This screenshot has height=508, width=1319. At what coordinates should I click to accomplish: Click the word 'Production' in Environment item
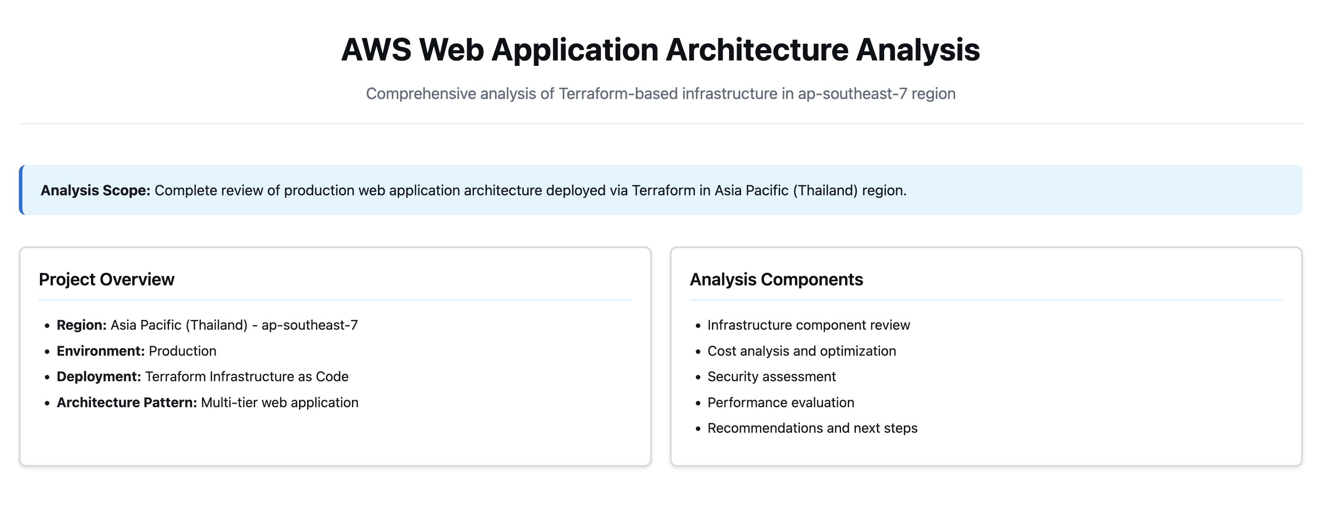[x=182, y=351]
